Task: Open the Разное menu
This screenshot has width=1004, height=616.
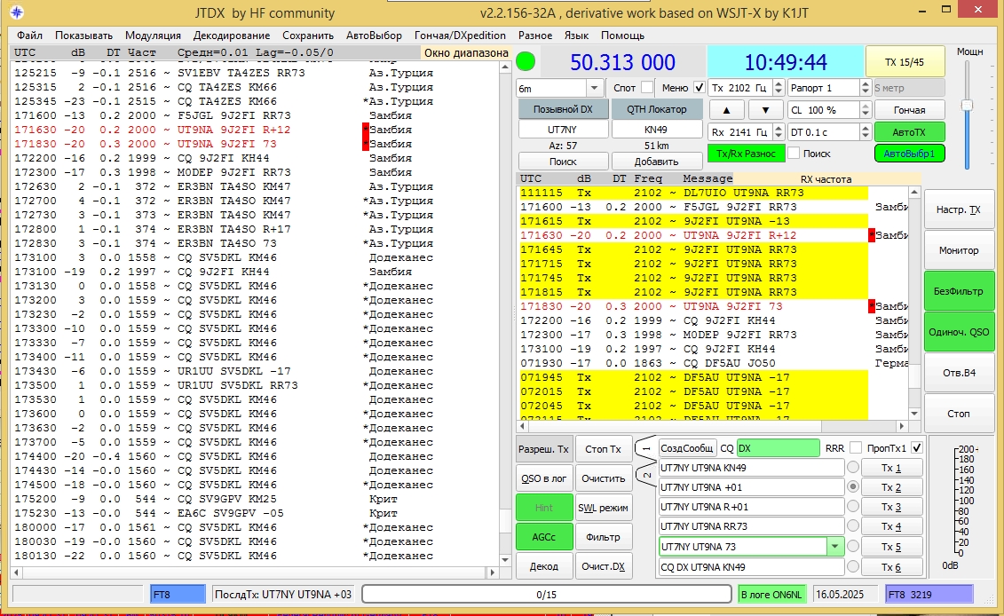Action: point(535,36)
